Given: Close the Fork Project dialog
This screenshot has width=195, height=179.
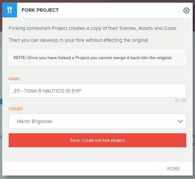Looking at the screenshot, I should tap(186, 10).
